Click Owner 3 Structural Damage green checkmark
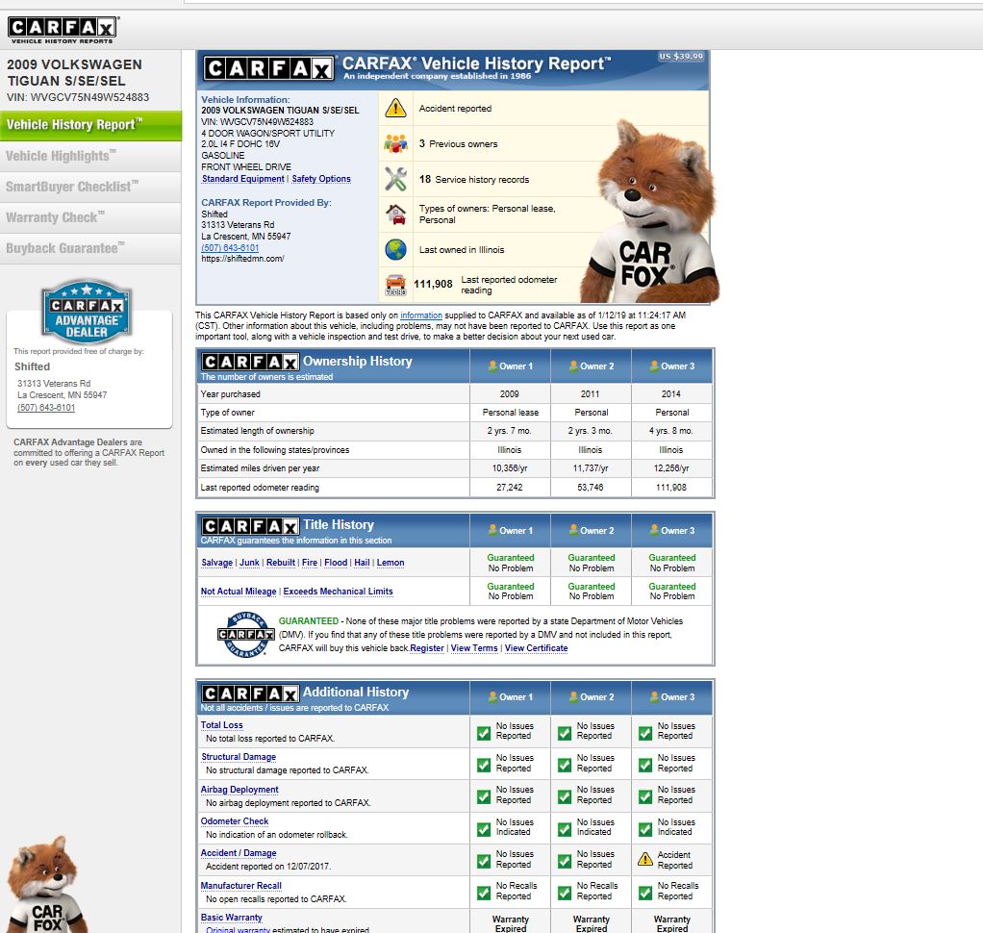The height and width of the screenshot is (933, 983). 645,765
